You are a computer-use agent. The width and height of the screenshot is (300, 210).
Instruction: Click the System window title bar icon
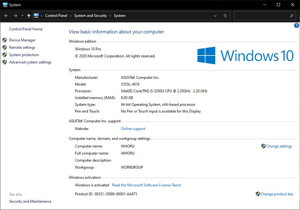tap(5, 5)
